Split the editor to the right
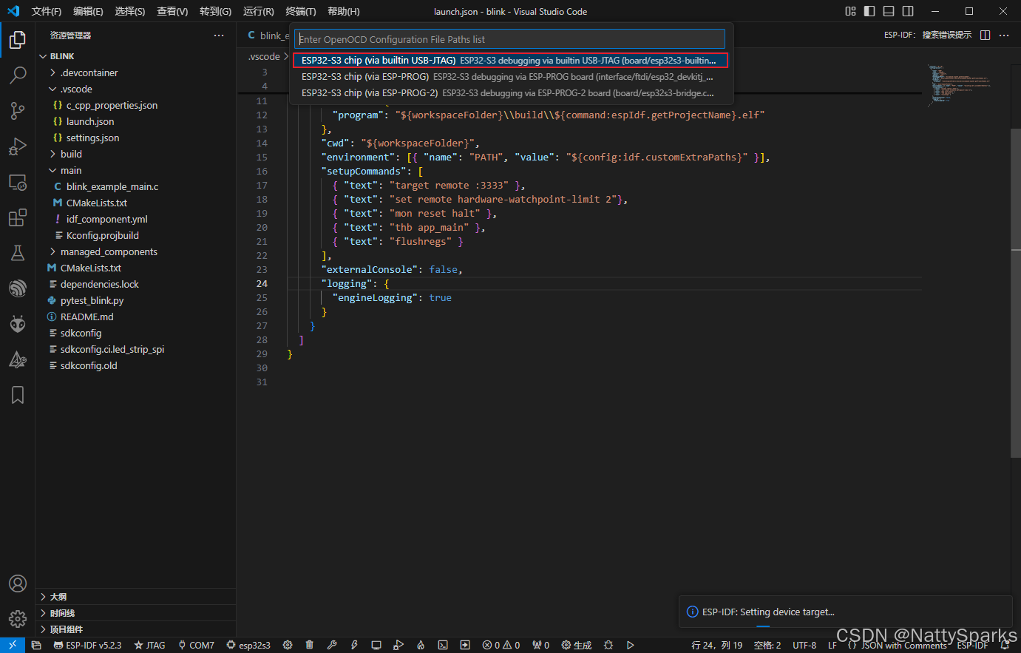 pos(985,35)
